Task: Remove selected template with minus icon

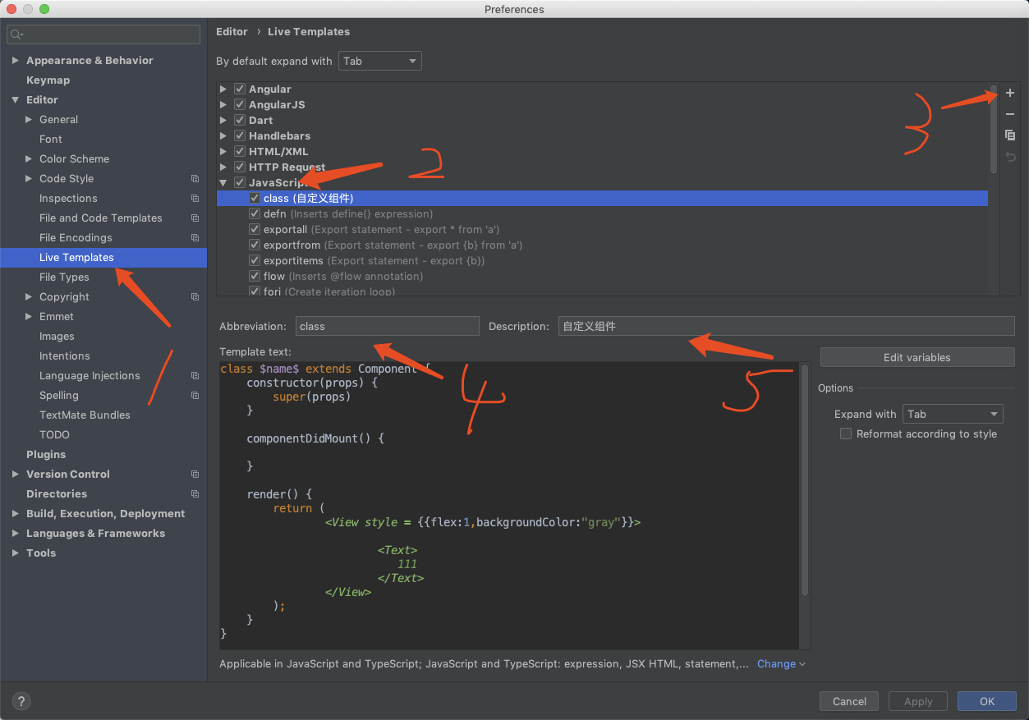Action: pos(1010,114)
